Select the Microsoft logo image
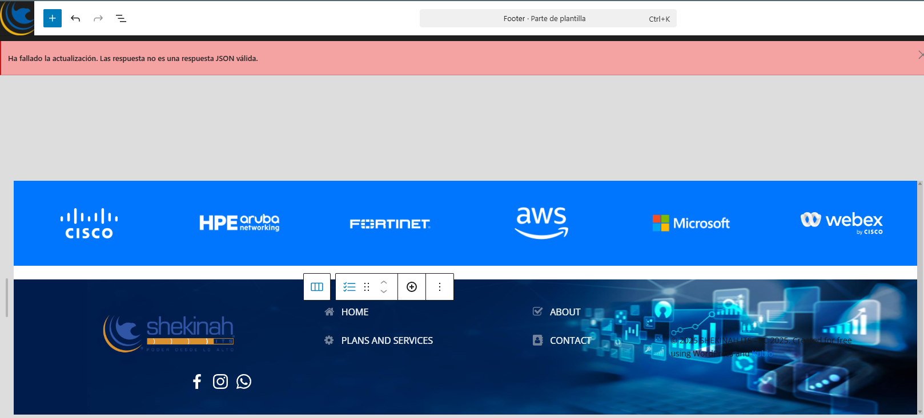924x418 pixels. tap(692, 223)
